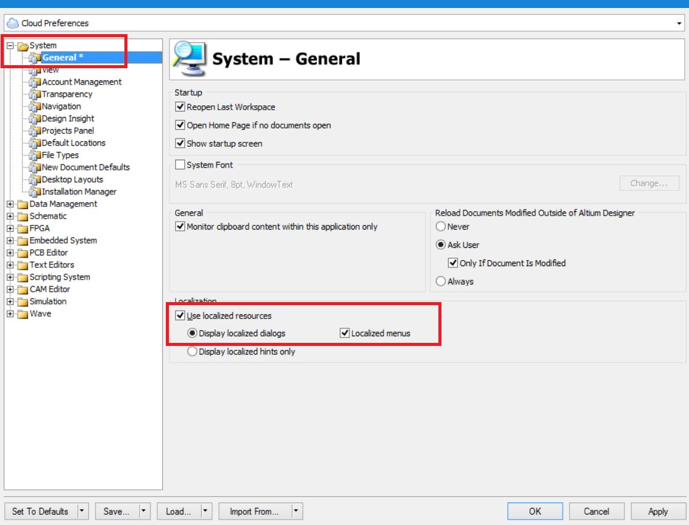Click the Transparency page icon
The height and width of the screenshot is (525, 689).
pos(35,94)
